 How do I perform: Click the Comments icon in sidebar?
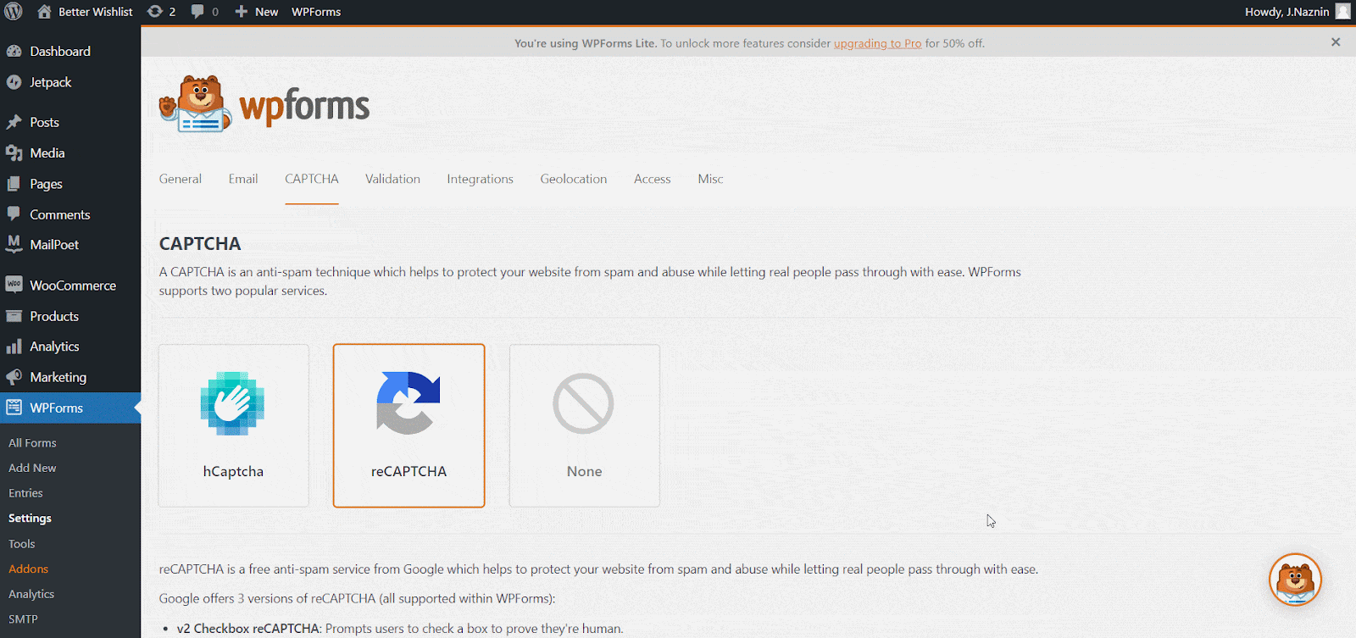[14, 214]
